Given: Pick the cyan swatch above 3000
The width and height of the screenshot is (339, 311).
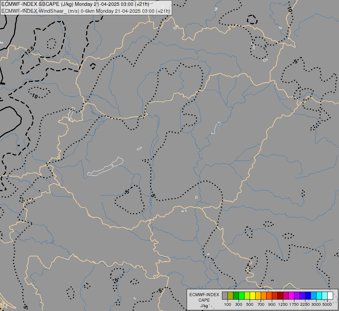Looking at the screenshot, I should (x=319, y=296).
